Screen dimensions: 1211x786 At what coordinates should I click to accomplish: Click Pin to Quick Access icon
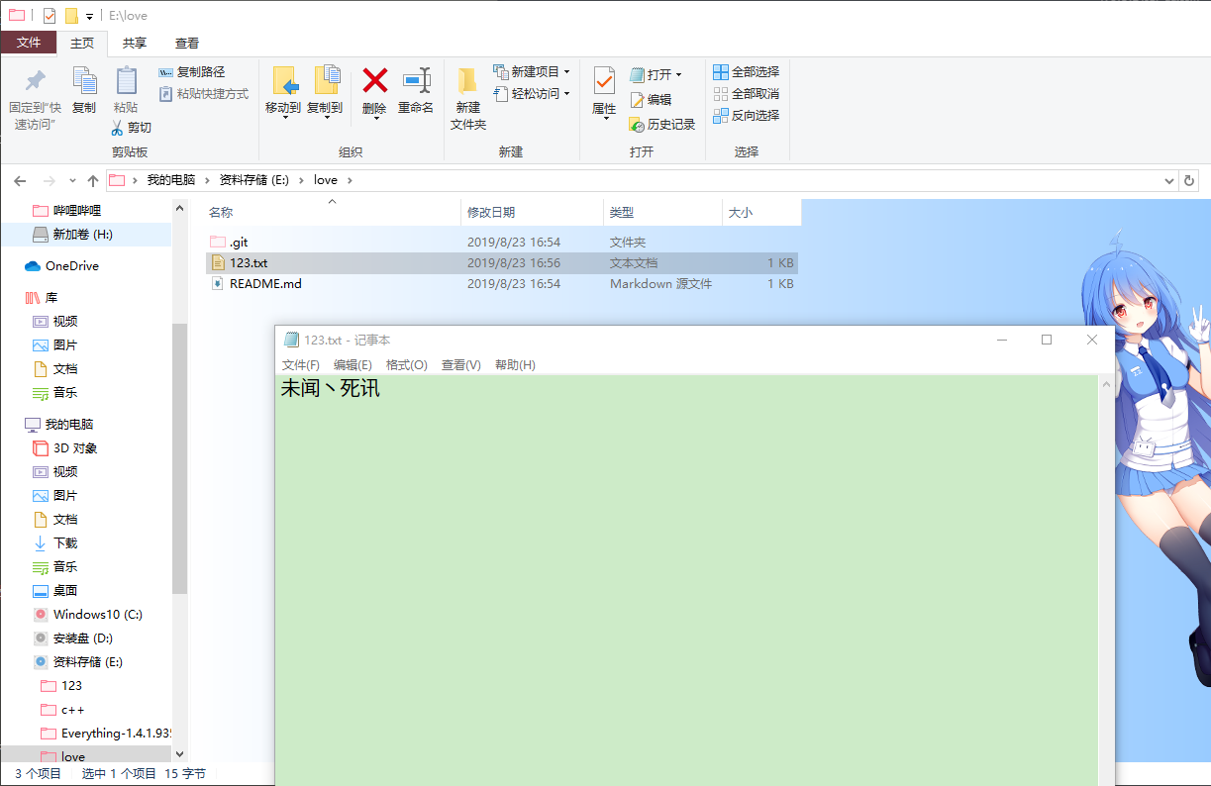coord(35,81)
